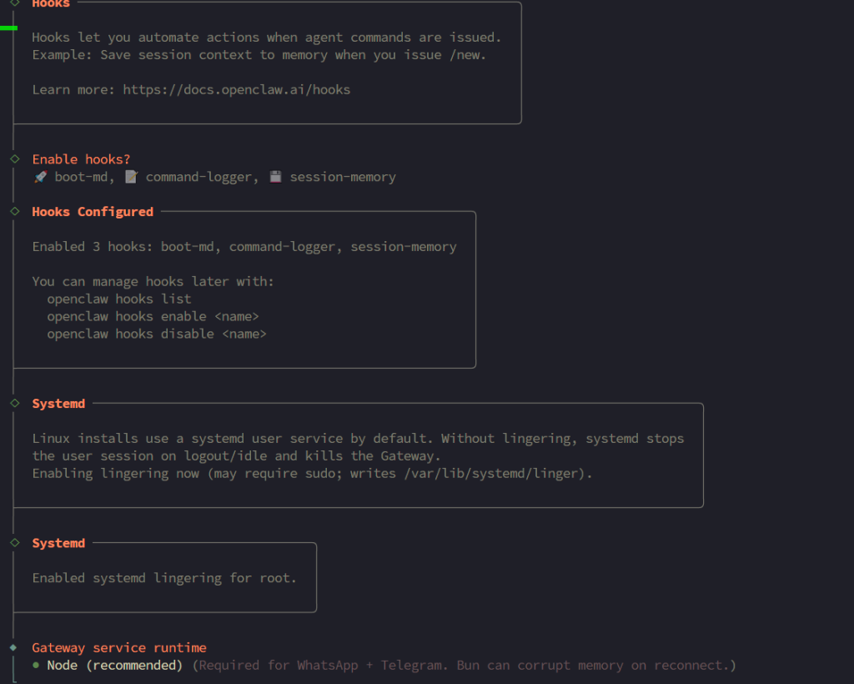Click the 'openclaw hooks list' command text
Viewport: 854px width, 684px height.
tap(118, 299)
